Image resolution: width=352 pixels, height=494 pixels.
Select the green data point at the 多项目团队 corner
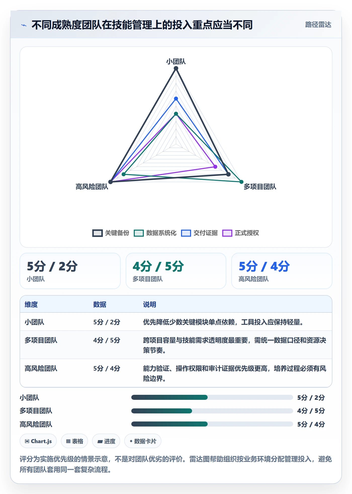click(241, 182)
